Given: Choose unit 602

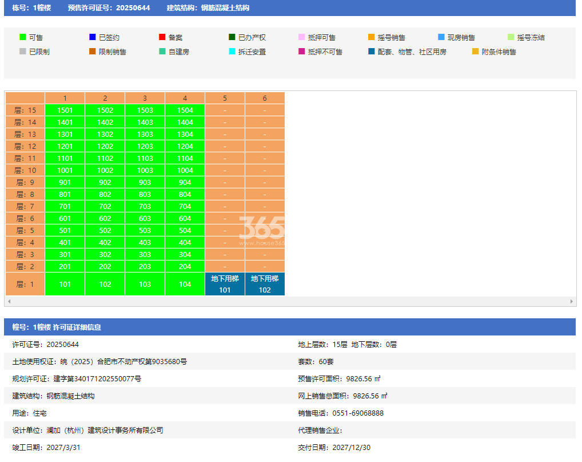Looking at the screenshot, I should point(105,218).
